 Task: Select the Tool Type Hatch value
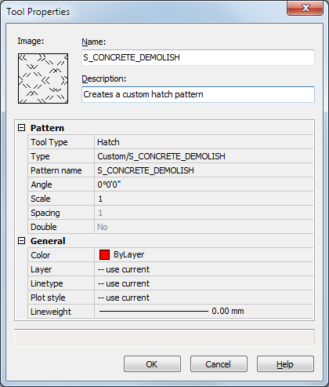204,142
